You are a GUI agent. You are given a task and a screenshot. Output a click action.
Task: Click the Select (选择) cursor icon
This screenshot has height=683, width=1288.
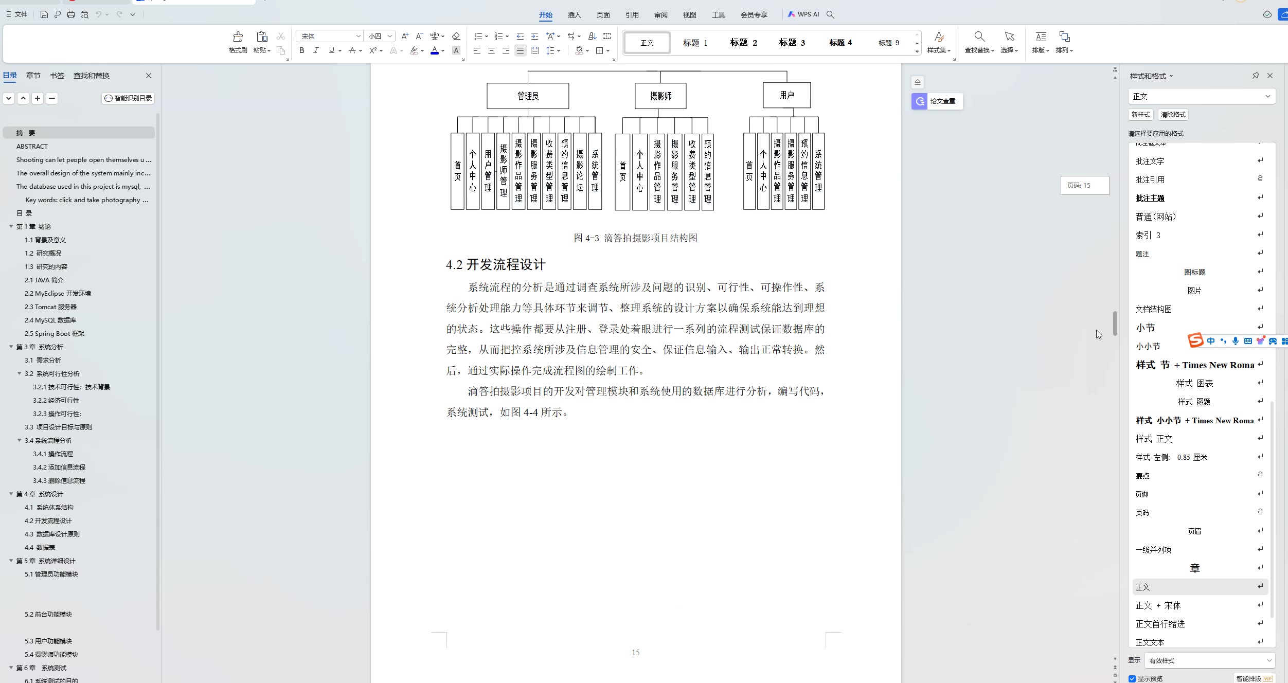pos(1009,37)
